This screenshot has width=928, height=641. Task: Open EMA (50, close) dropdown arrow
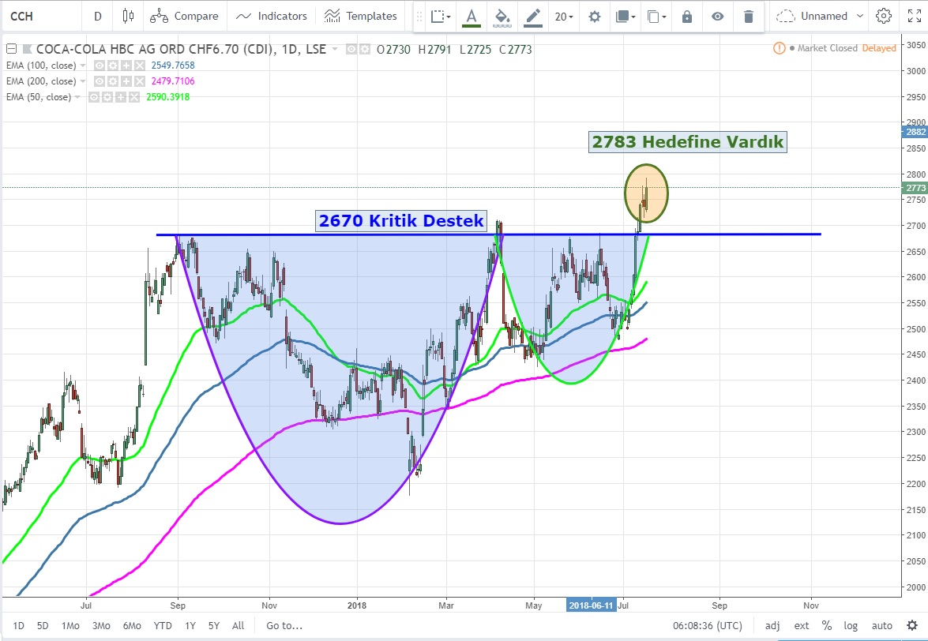pos(77,97)
